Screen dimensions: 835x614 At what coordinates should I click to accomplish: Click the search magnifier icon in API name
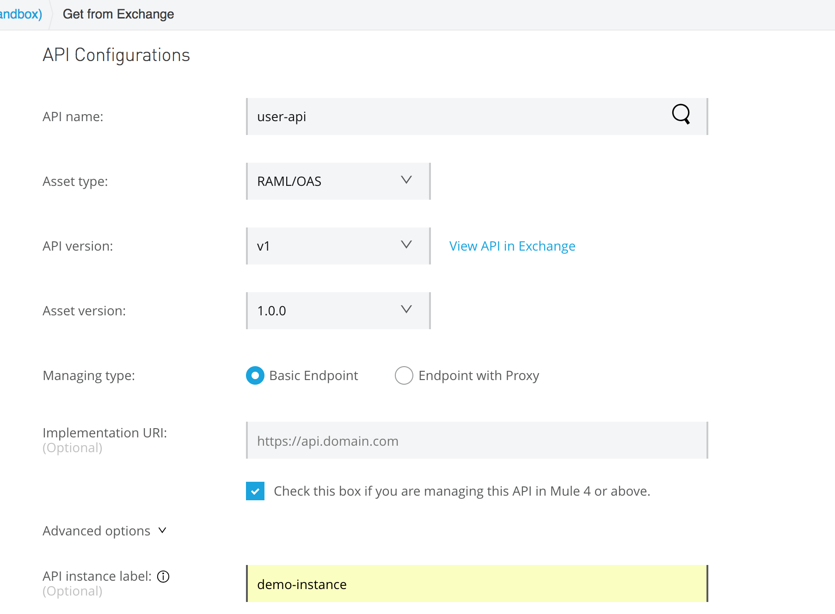pos(681,114)
